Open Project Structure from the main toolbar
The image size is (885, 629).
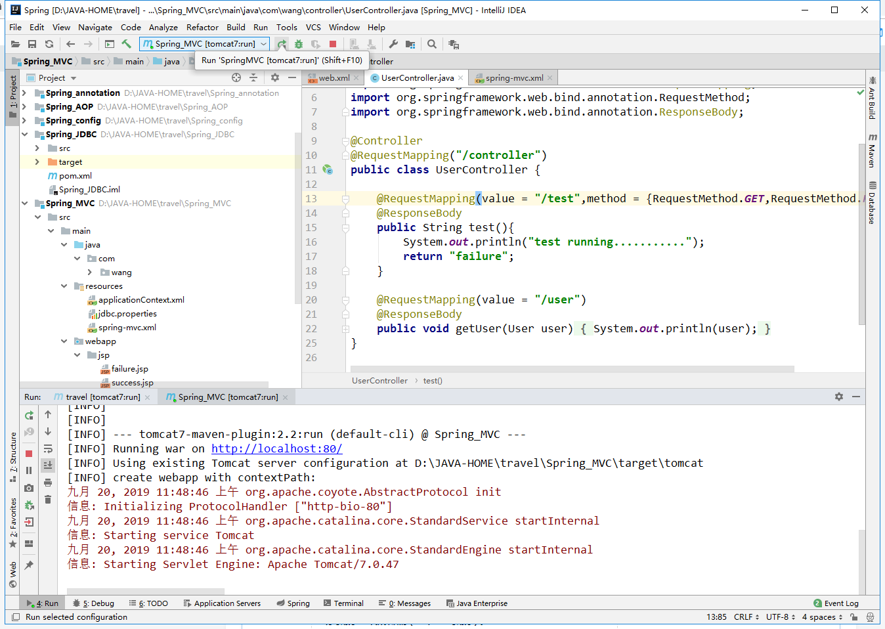[x=410, y=44]
